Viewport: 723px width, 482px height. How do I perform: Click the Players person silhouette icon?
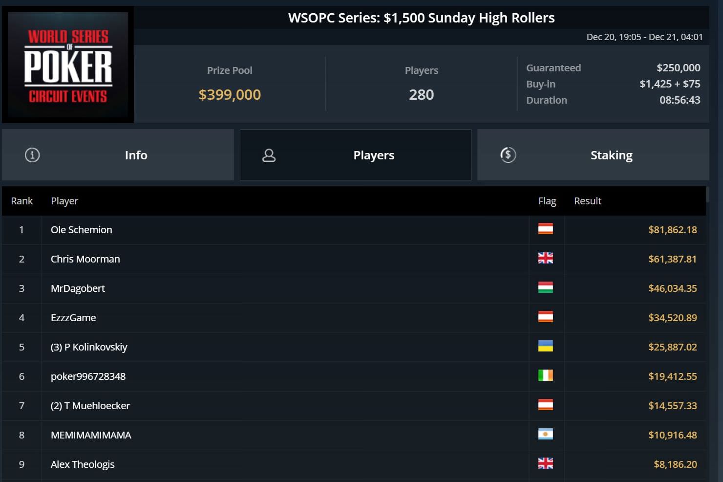tap(269, 155)
